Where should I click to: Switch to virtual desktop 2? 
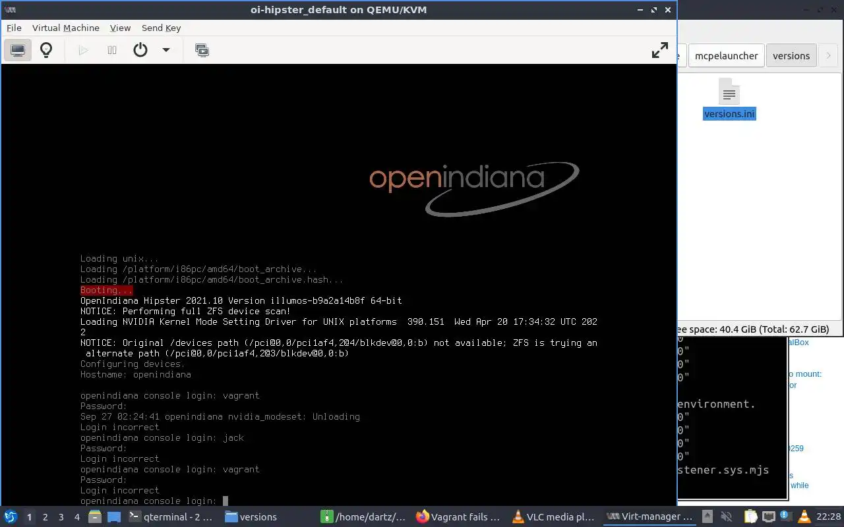click(45, 517)
